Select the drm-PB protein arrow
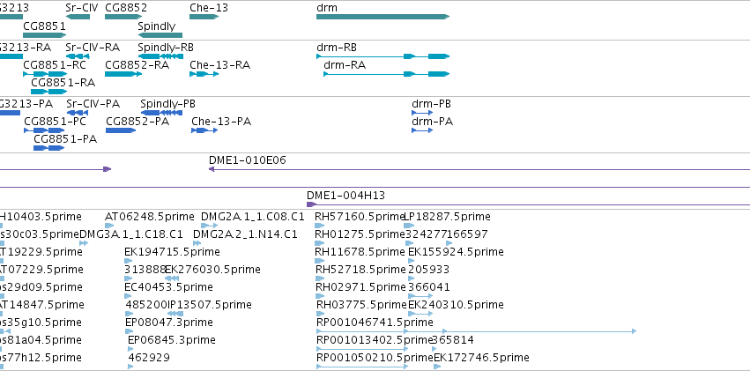750x371 pixels. pyautogui.click(x=422, y=113)
